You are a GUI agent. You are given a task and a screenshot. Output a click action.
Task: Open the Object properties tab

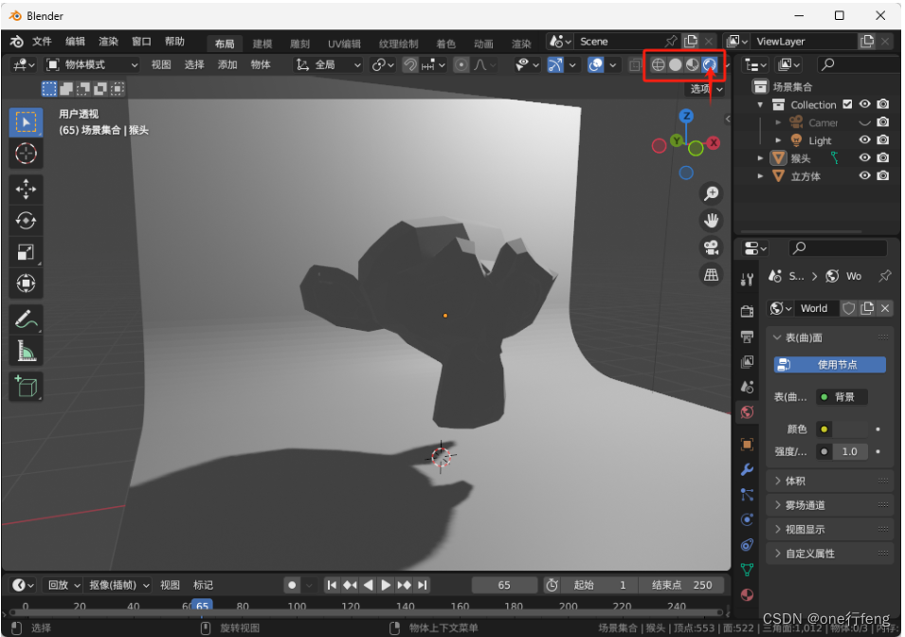coord(747,445)
